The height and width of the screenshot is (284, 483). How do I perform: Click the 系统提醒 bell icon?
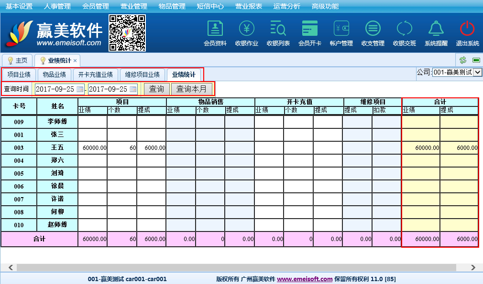[436, 29]
